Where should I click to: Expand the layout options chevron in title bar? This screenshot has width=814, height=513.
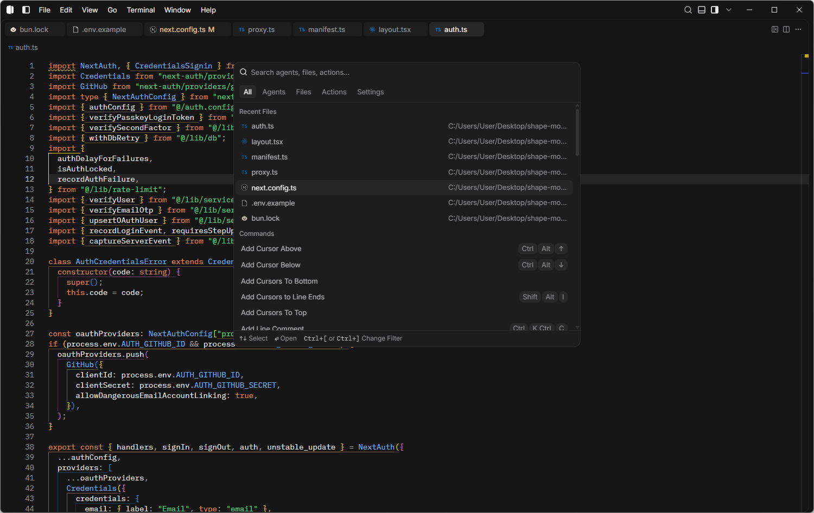click(x=729, y=10)
